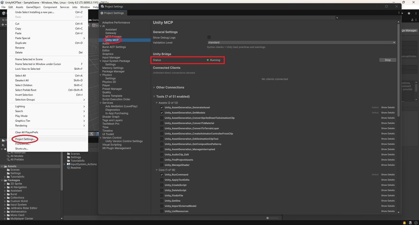The height and width of the screenshot is (225, 419).
Task: Uncheck Unity_AssetGeneration_GetModels tool
Action: (162, 113)
